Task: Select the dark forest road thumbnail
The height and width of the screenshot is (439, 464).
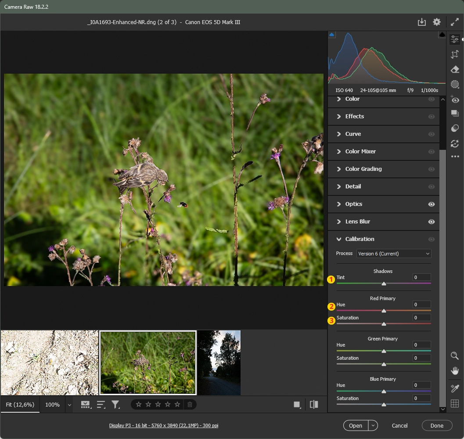Action: 219,363
